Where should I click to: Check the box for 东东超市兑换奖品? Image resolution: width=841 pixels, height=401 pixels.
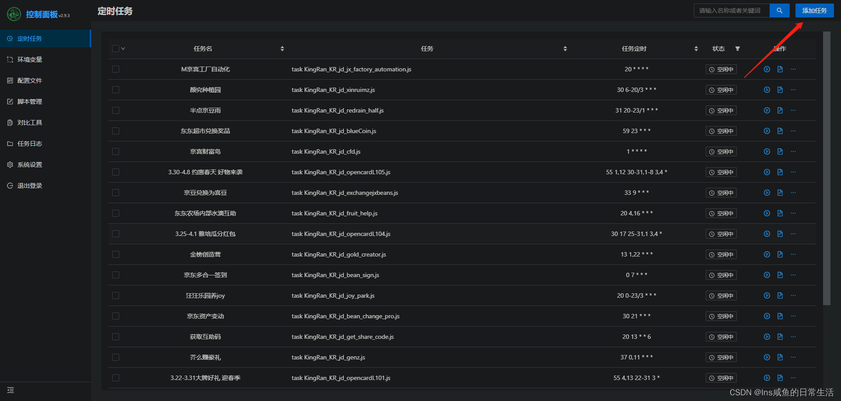(x=116, y=131)
